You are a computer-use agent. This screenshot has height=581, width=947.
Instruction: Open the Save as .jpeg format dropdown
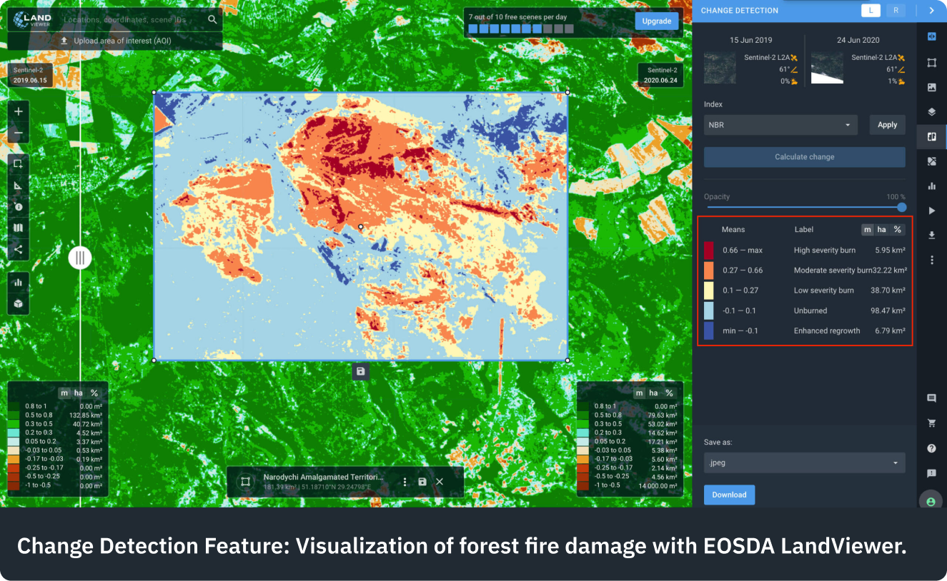pyautogui.click(x=804, y=463)
